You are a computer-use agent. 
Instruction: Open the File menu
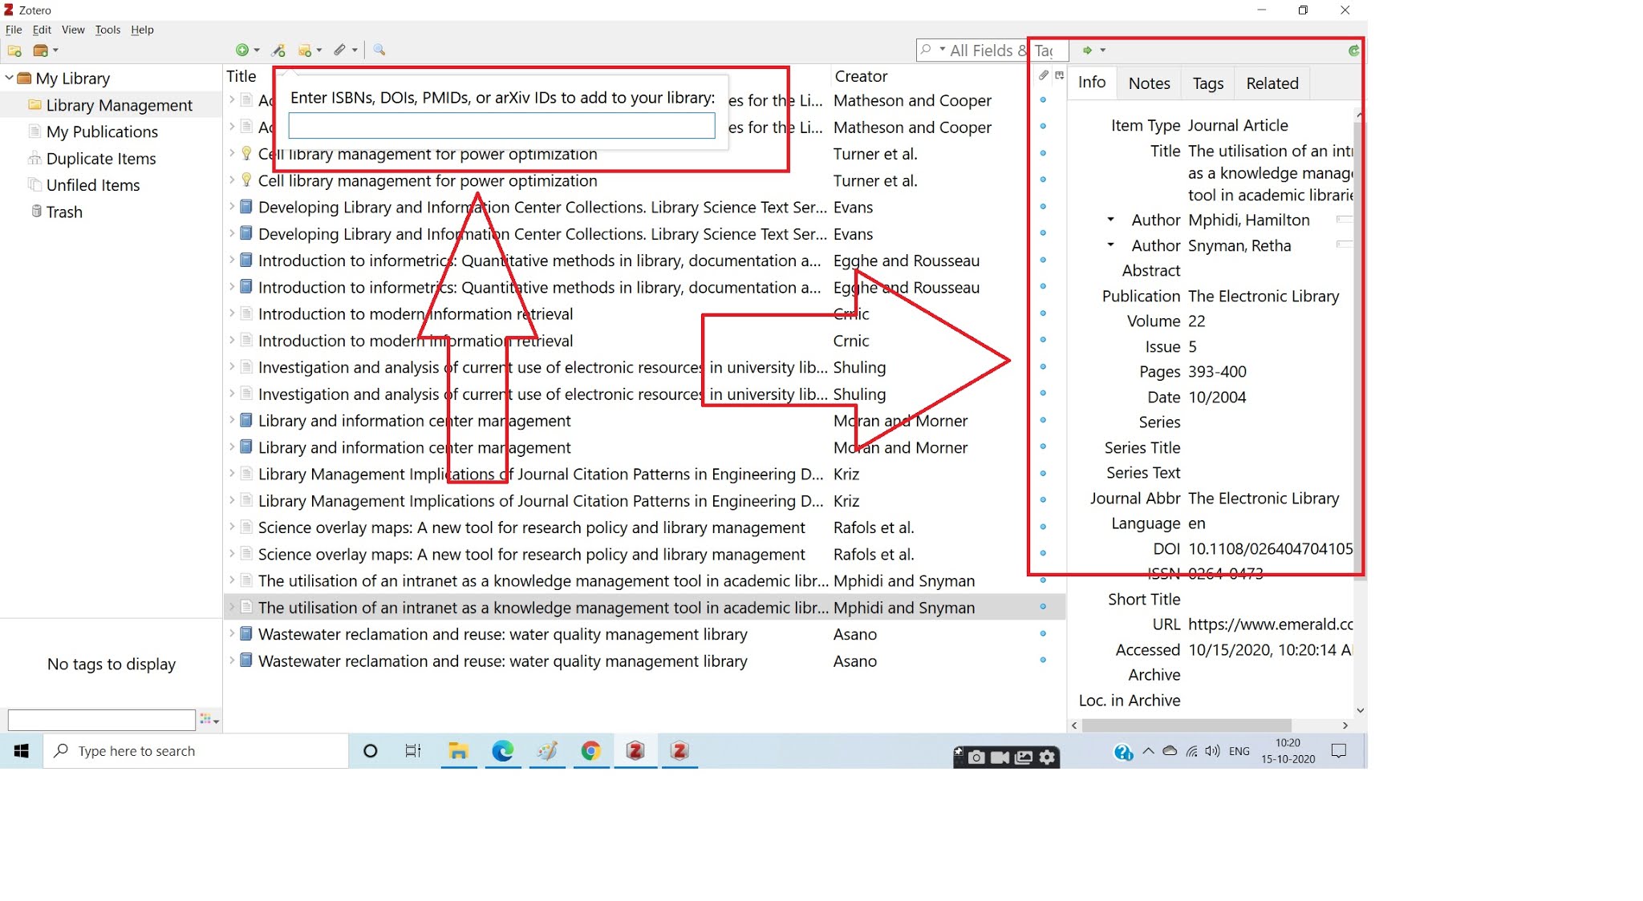tap(14, 30)
